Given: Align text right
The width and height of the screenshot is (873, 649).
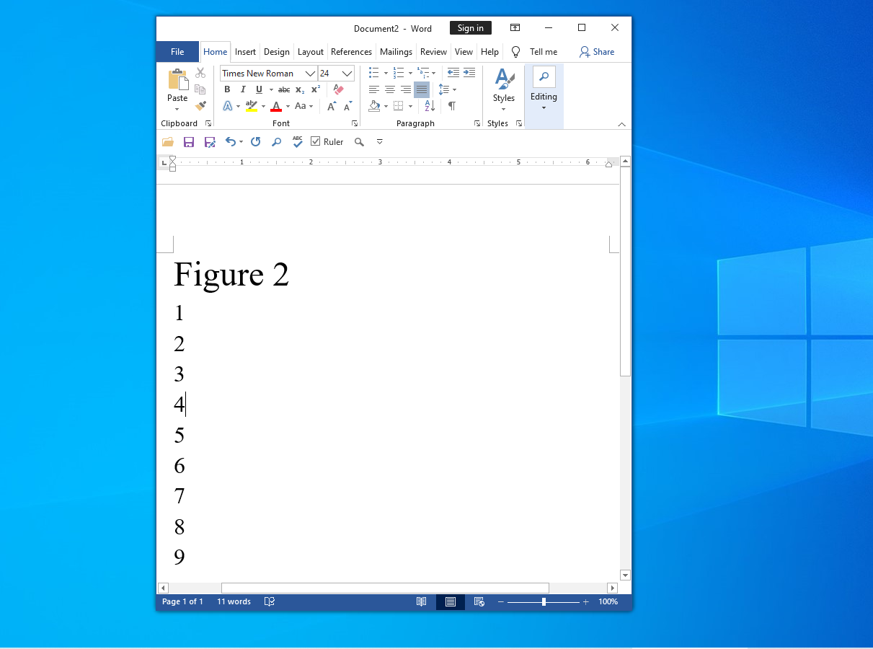Looking at the screenshot, I should click(406, 89).
